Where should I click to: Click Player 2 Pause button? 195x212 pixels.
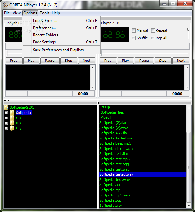tap(144, 61)
